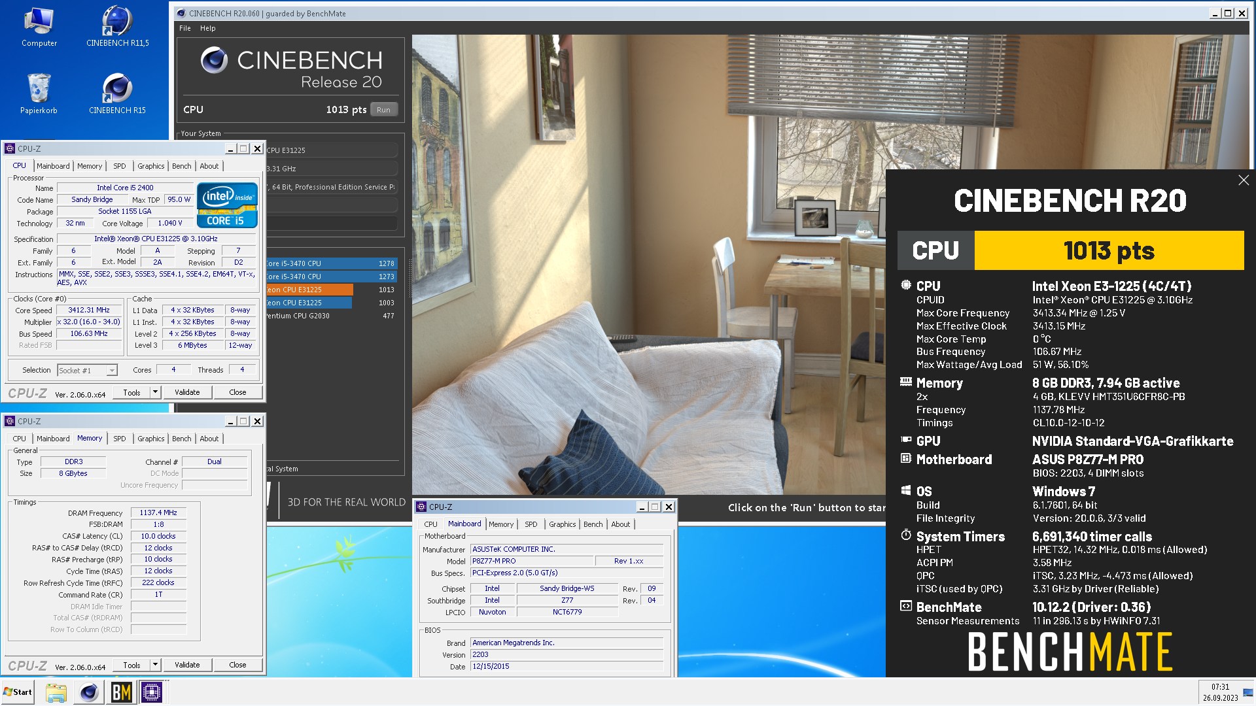The height and width of the screenshot is (706, 1256).
Task: Click the Multiplier x 32.0 value field
Action: click(x=89, y=322)
